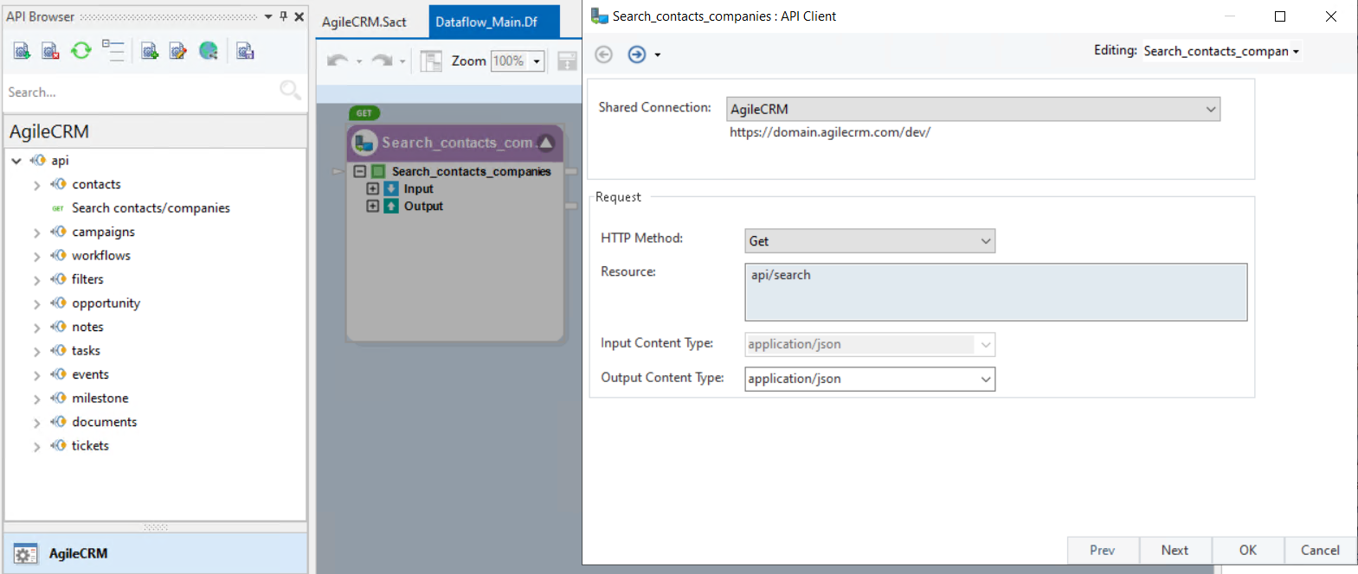
Task: Expand the contacts folder in API tree
Action: tap(36, 185)
